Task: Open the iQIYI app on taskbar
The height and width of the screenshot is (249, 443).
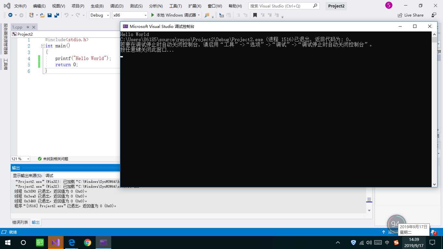Action: [x=40, y=243]
